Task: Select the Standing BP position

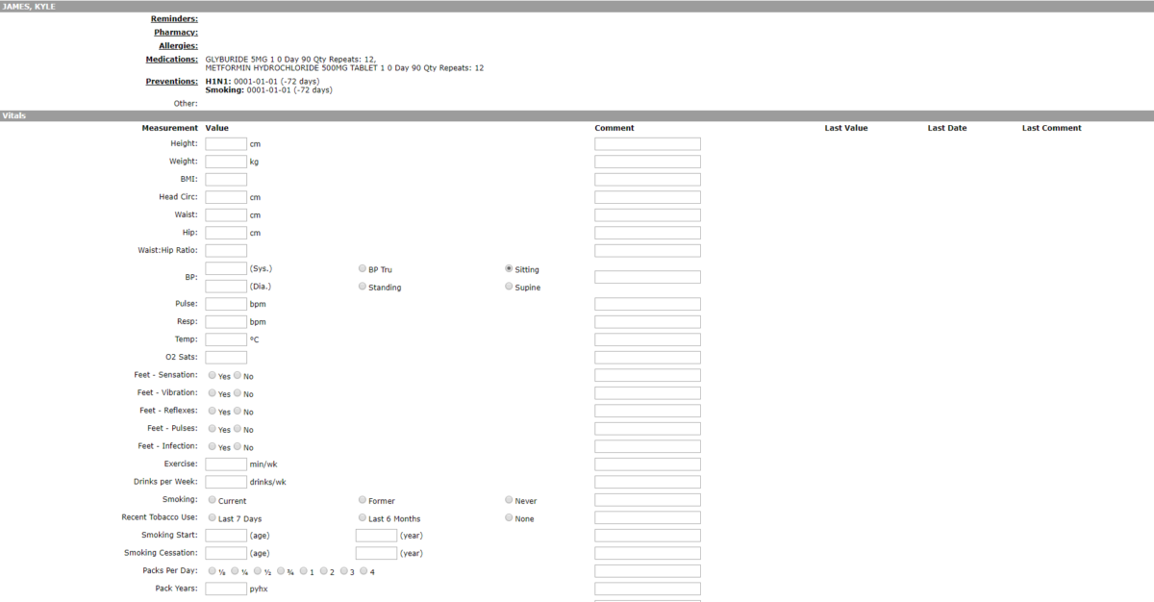Action: (363, 287)
